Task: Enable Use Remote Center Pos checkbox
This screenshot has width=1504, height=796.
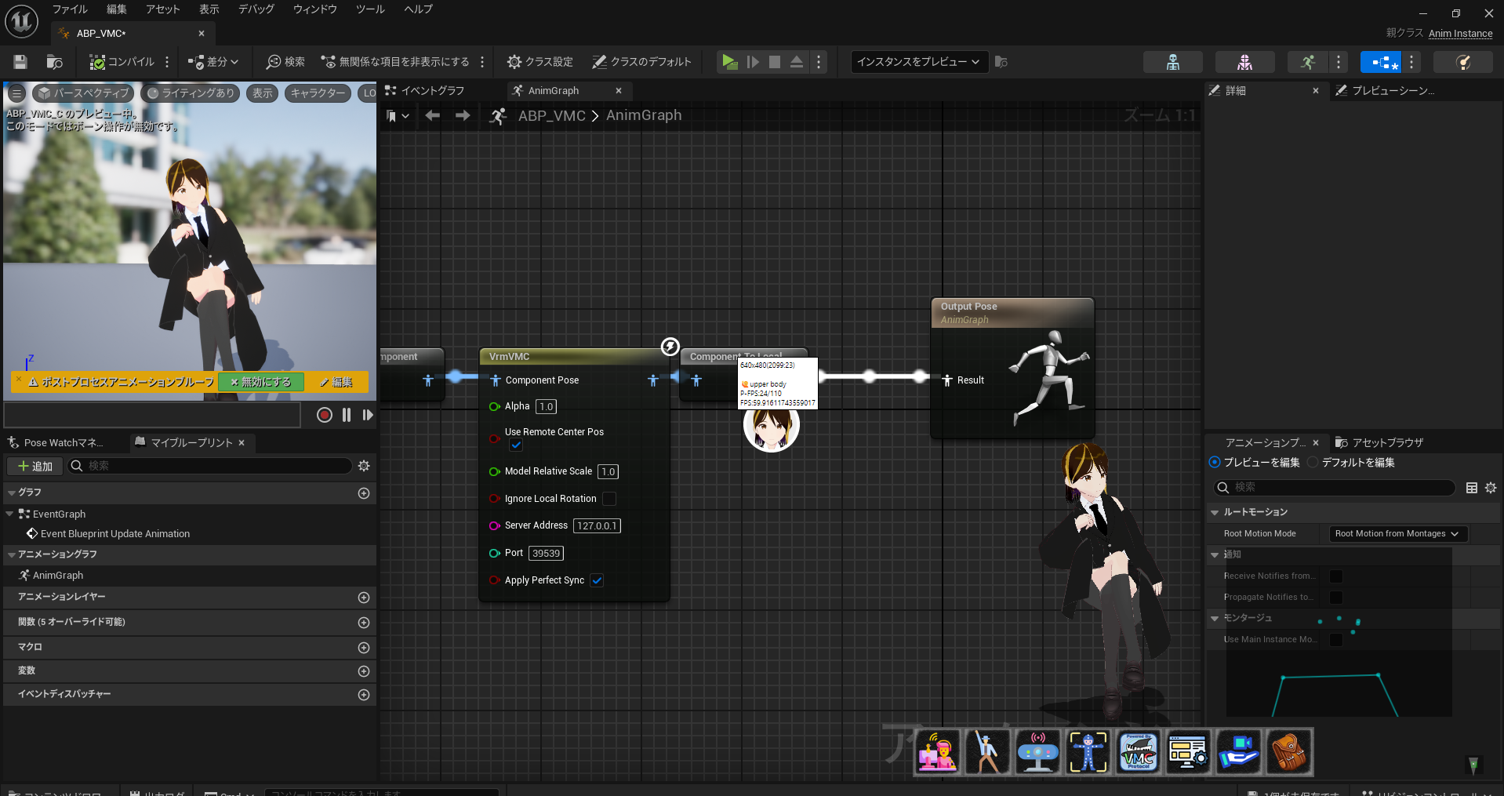Action: (516, 445)
